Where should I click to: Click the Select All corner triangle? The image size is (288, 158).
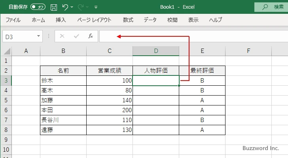click(x=7, y=51)
